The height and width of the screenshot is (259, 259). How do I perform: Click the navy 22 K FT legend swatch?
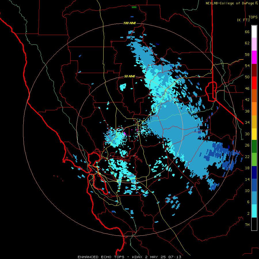(254, 172)
